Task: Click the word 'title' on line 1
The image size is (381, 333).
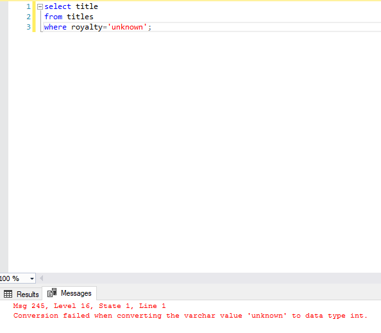Action: coord(87,6)
